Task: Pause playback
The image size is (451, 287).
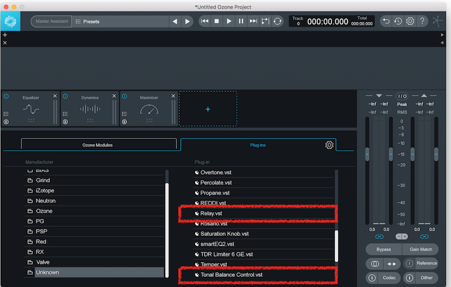Action: (x=241, y=21)
